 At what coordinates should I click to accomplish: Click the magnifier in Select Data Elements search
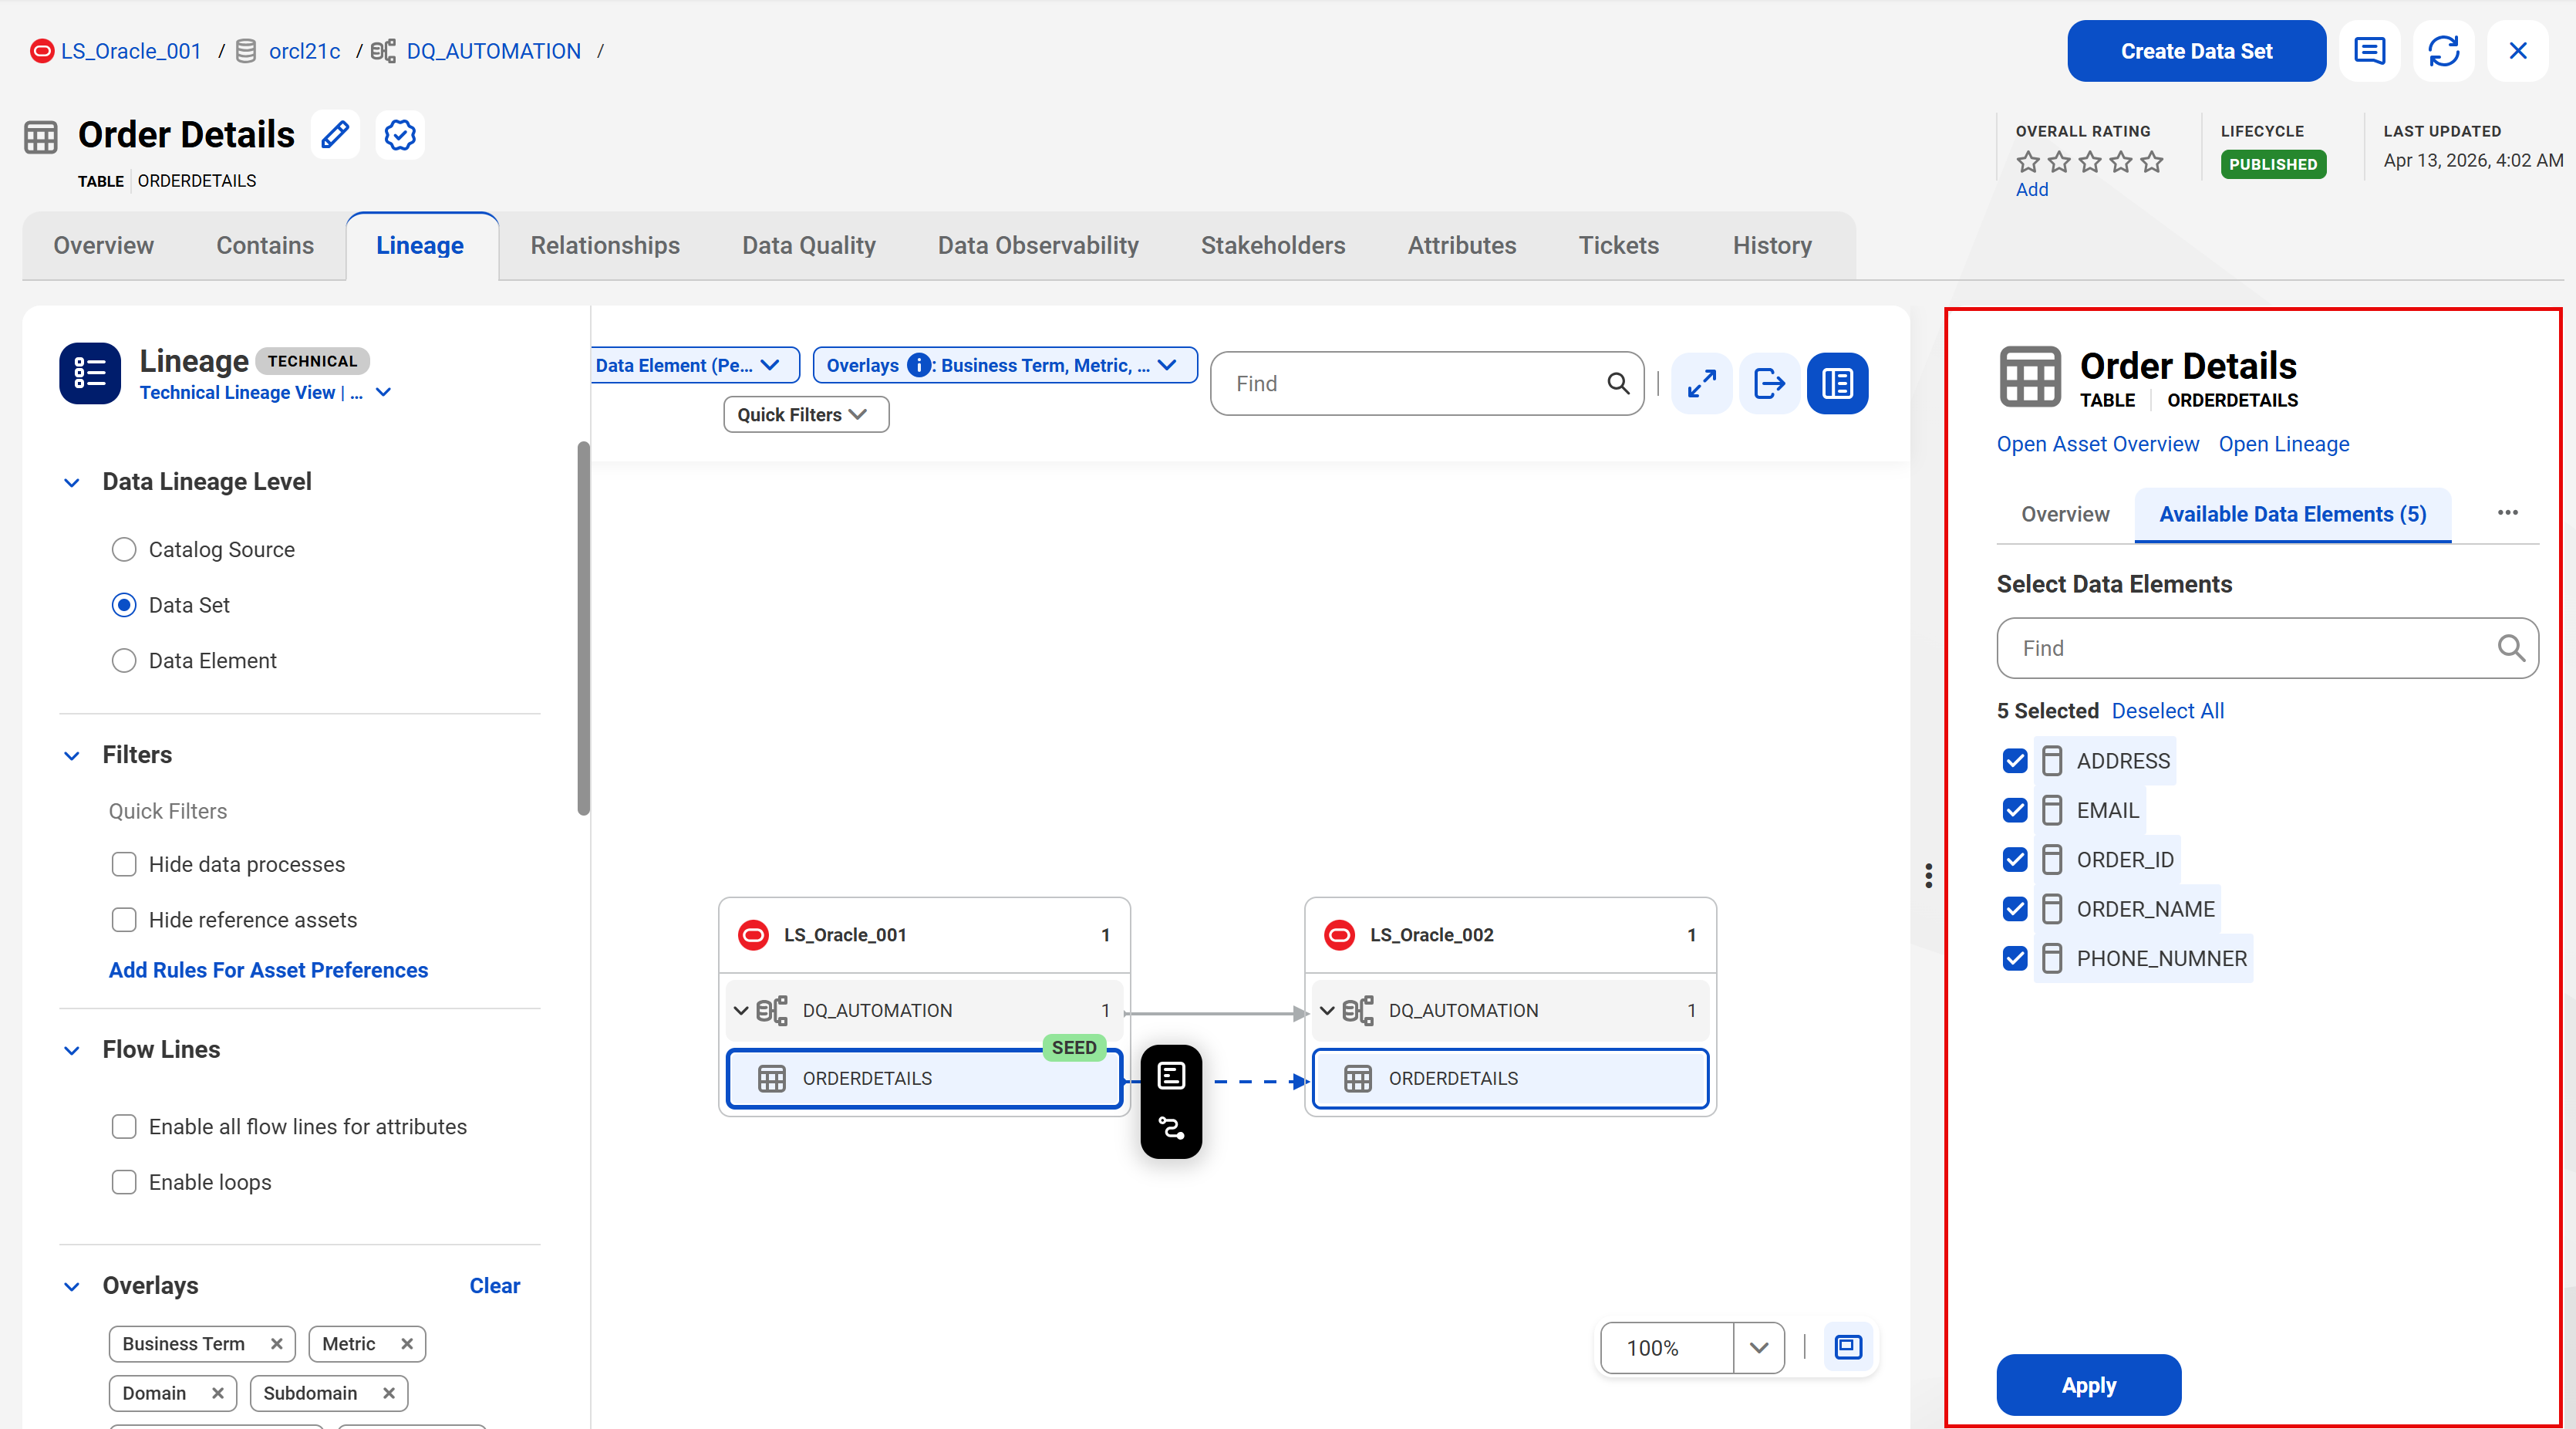click(x=2510, y=648)
